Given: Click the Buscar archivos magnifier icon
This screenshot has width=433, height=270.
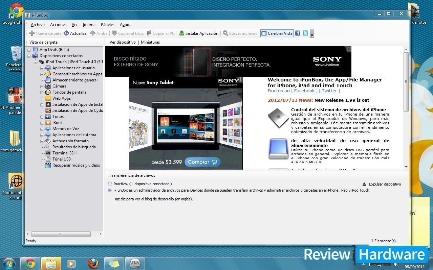Looking at the screenshot, I should click(x=225, y=33).
